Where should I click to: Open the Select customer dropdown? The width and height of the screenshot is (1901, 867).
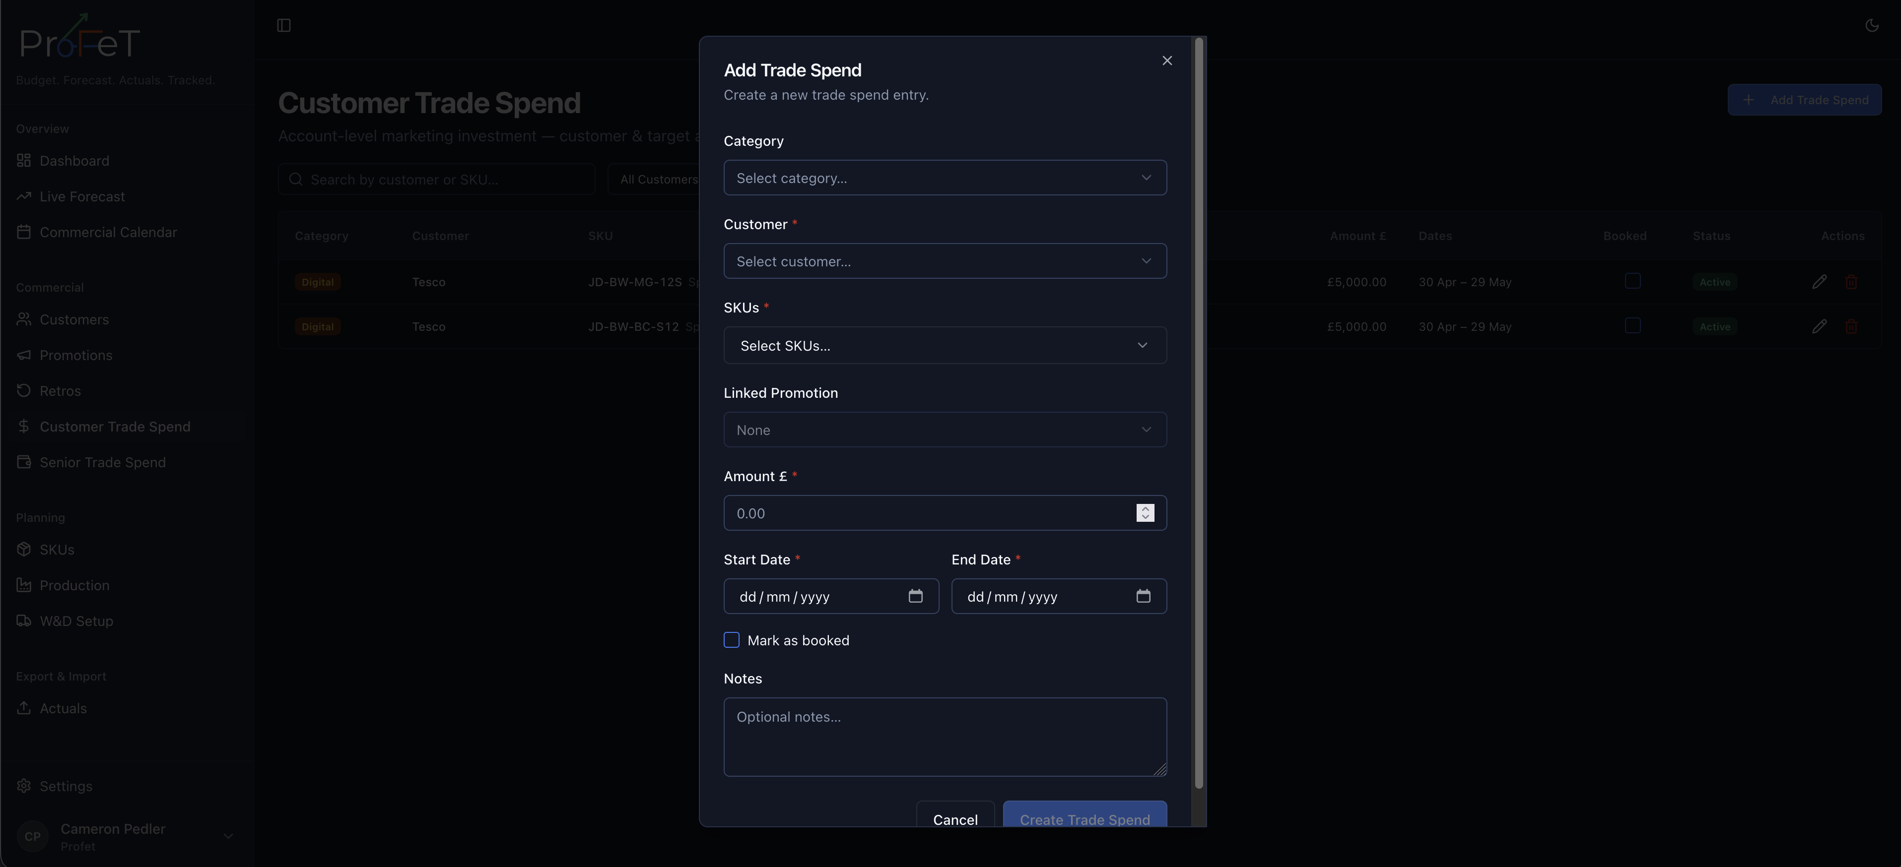pos(945,261)
